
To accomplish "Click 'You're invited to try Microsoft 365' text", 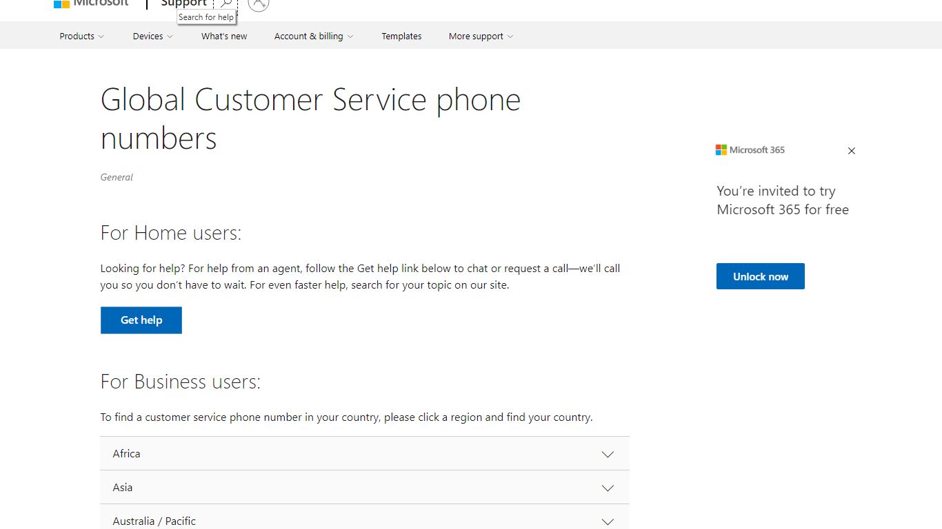I will (783, 200).
